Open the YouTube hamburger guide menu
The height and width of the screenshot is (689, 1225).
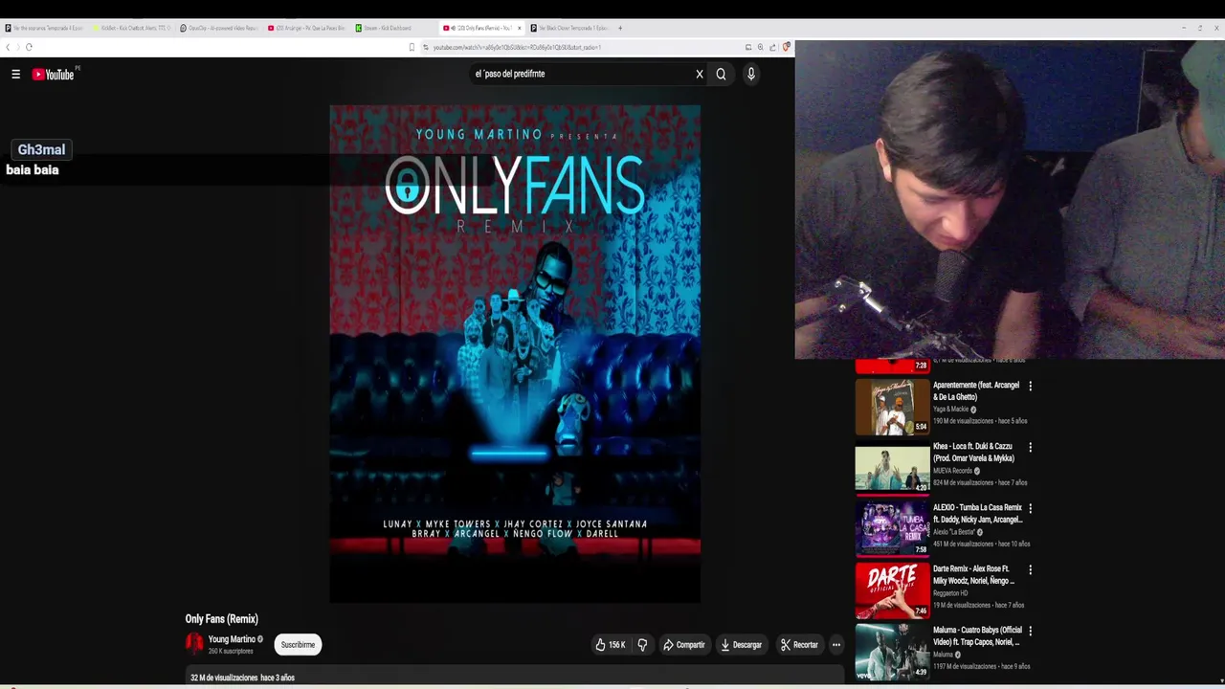(15, 74)
